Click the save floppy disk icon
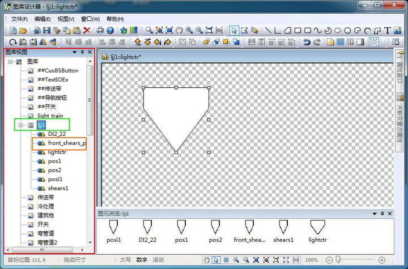 [x=47, y=30]
